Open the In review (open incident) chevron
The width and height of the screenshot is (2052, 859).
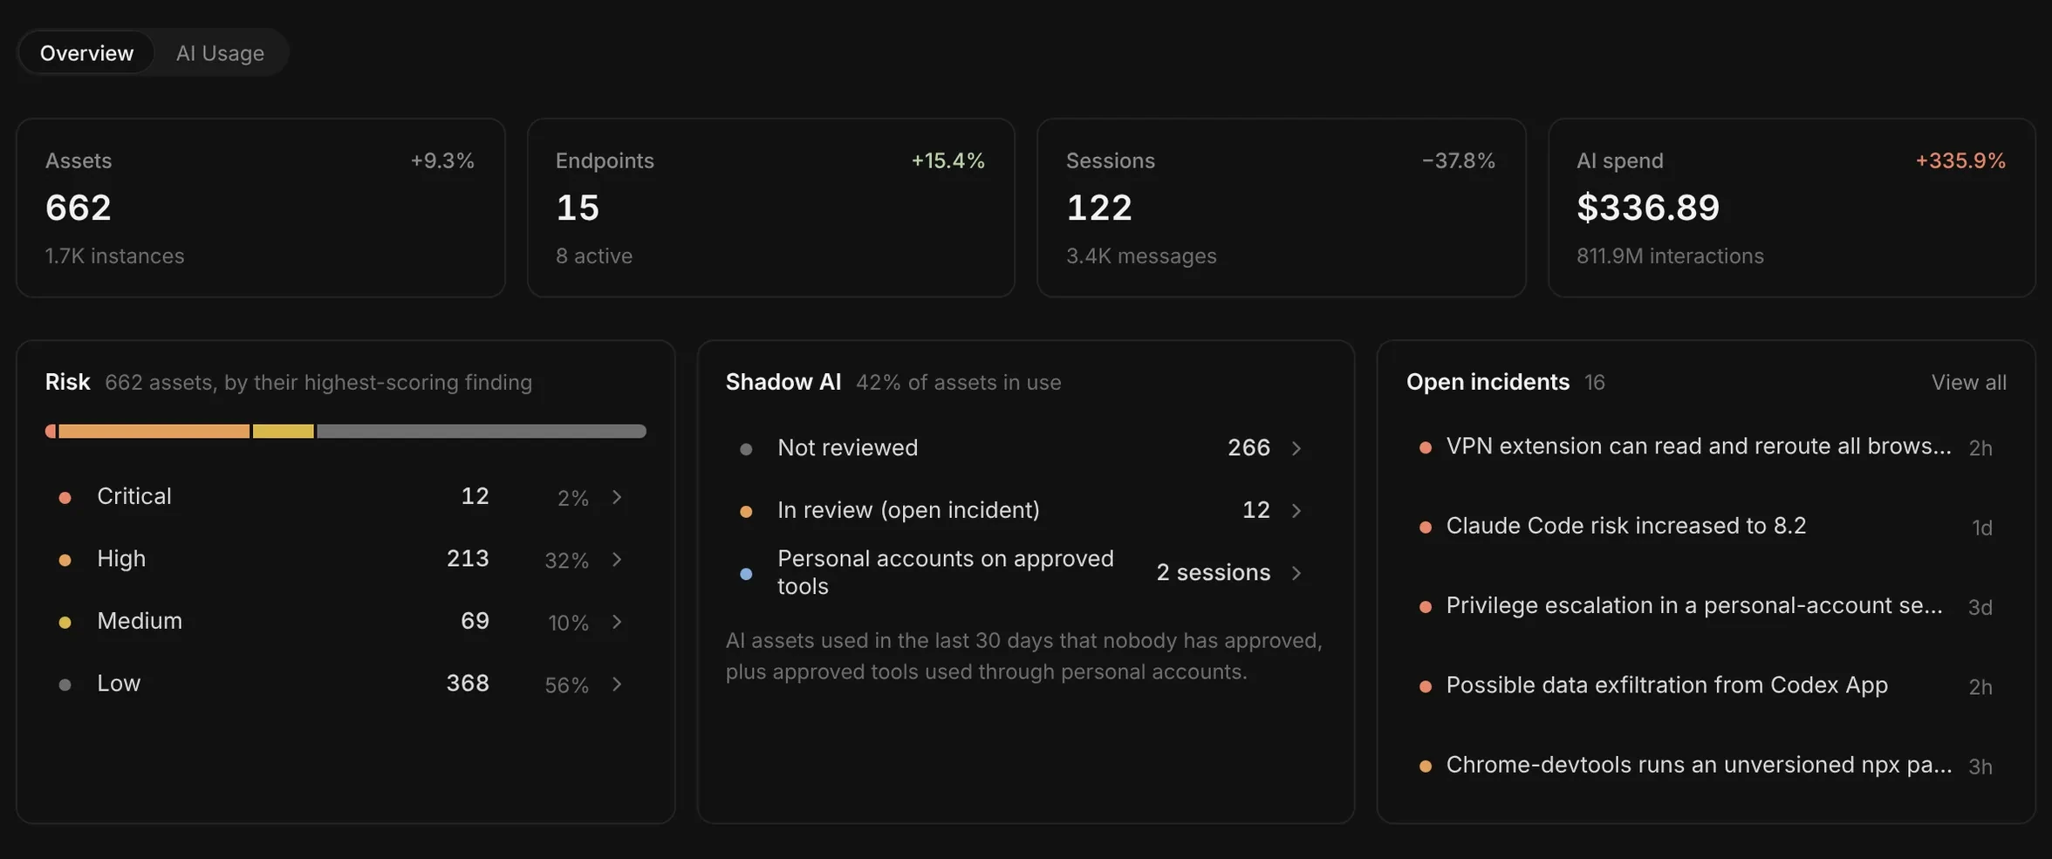click(1296, 510)
